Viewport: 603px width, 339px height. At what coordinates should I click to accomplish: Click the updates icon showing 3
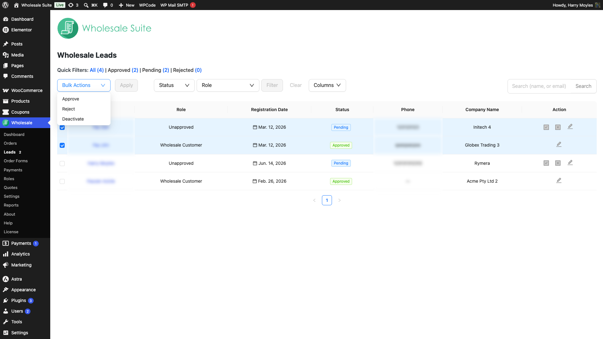[71, 5]
